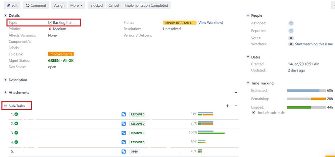Click sub-task type icon in row 3

click(124, 133)
